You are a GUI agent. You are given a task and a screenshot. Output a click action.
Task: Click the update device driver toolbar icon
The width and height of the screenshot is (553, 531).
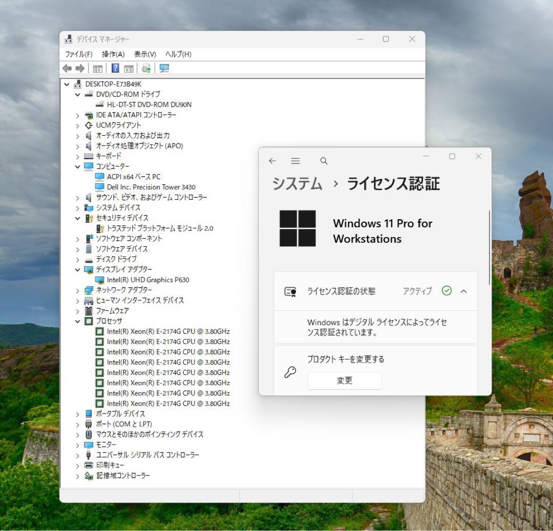coord(146,69)
